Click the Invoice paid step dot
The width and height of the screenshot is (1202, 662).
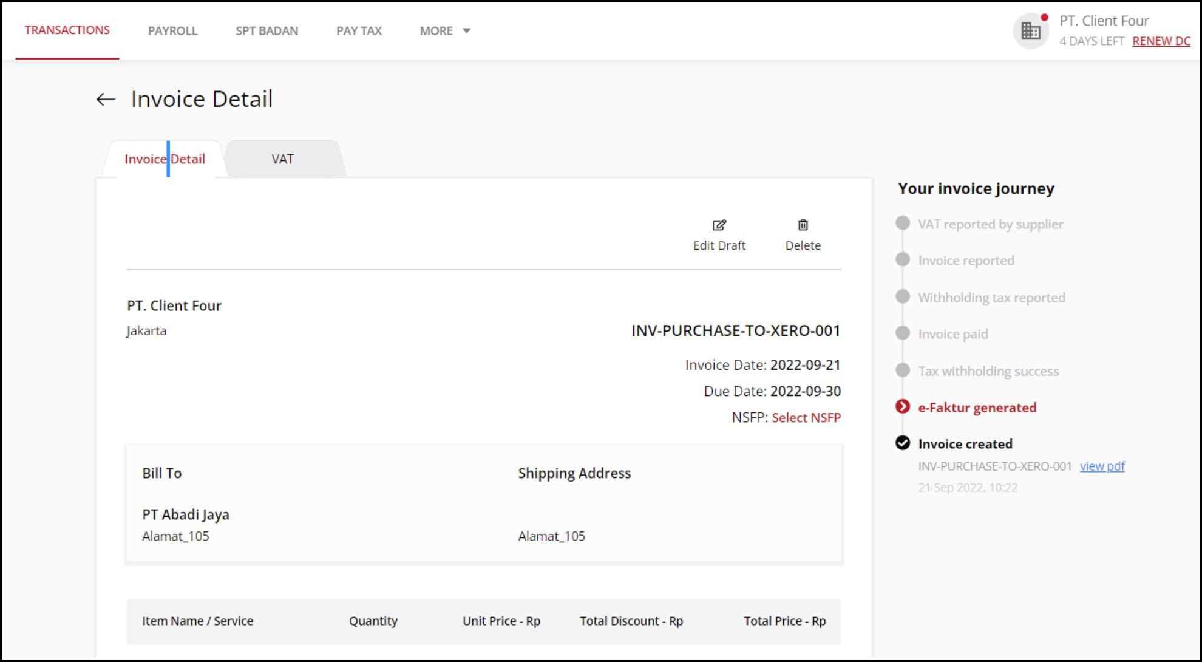point(903,333)
